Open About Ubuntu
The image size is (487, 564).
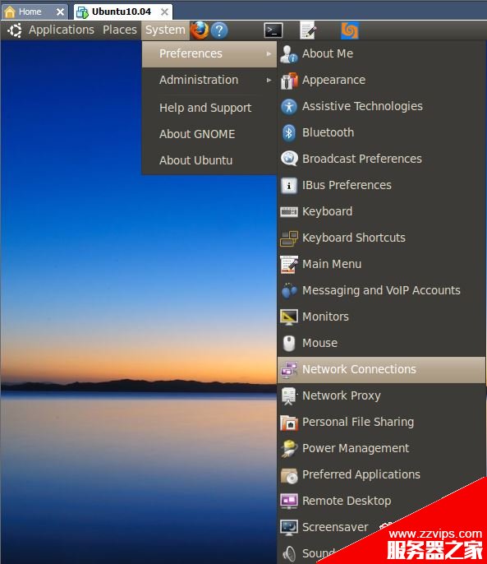[209, 160]
